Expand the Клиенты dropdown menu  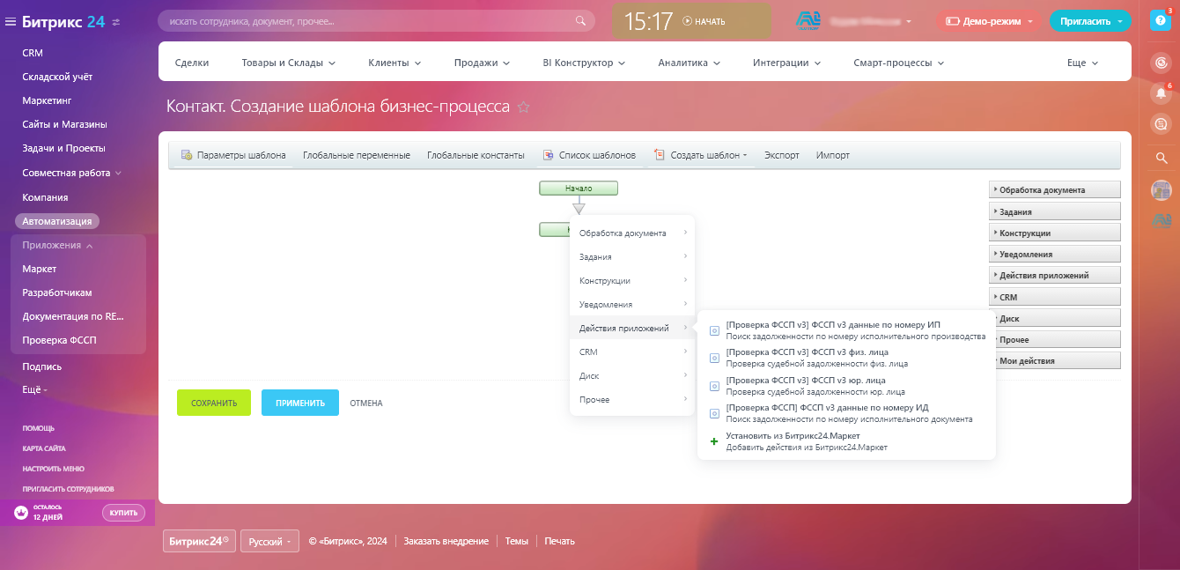(417, 63)
